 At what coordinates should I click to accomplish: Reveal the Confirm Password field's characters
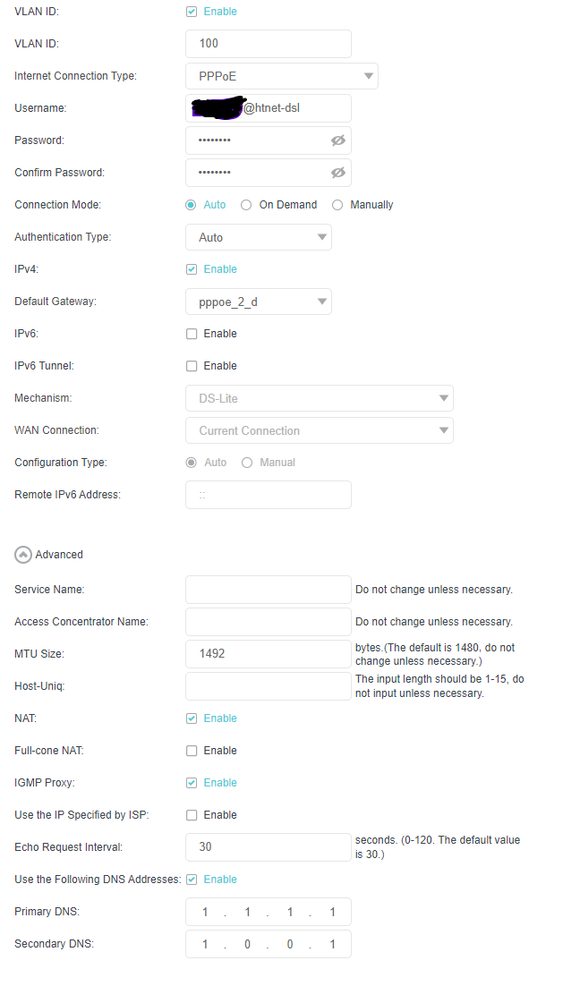[337, 173]
